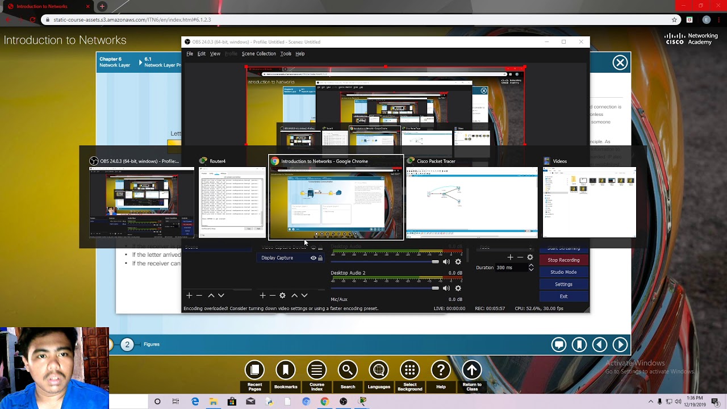Open Microsoft Edge from the taskbar

(x=195, y=402)
